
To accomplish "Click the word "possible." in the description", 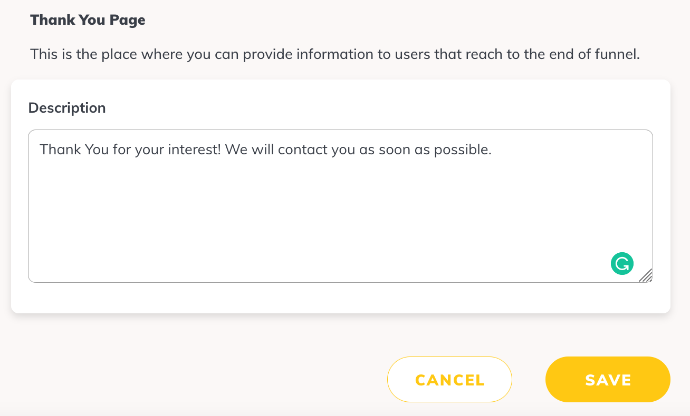I will click(x=463, y=150).
